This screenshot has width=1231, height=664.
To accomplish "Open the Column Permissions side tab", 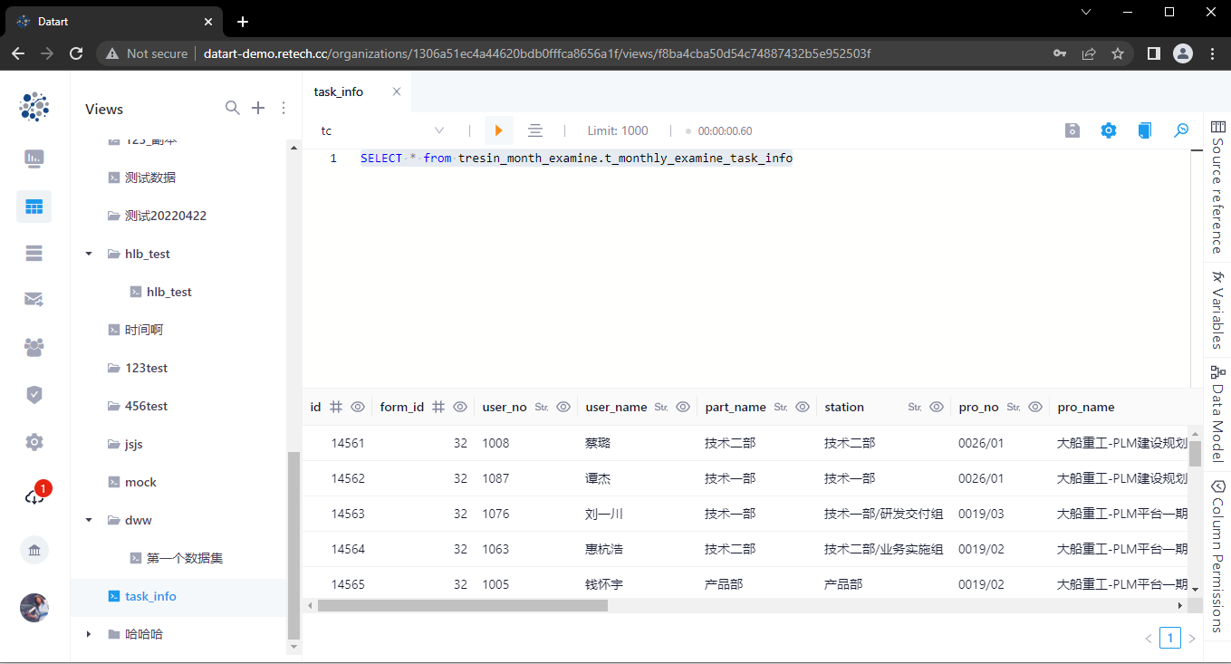I will (1217, 555).
